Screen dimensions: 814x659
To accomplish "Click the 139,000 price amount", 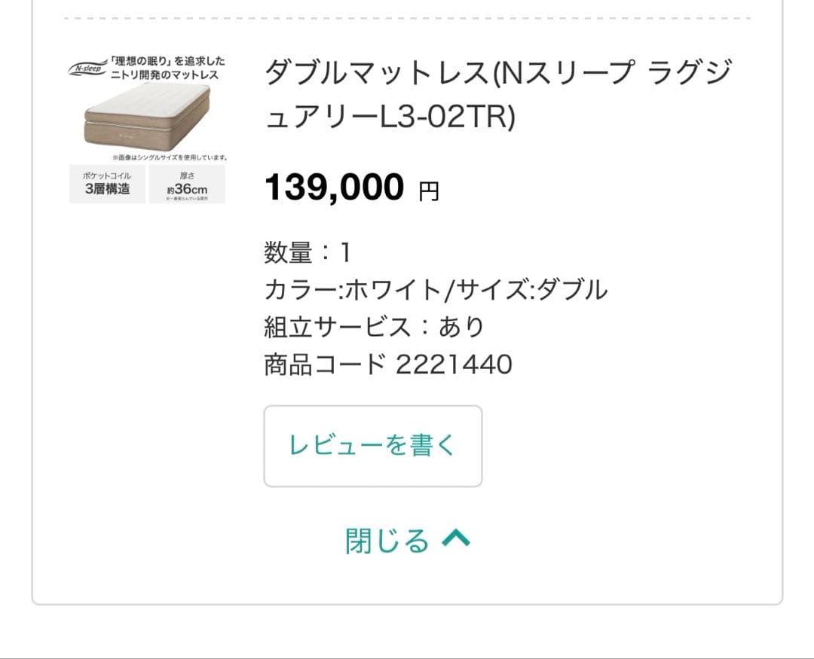I will point(334,187).
